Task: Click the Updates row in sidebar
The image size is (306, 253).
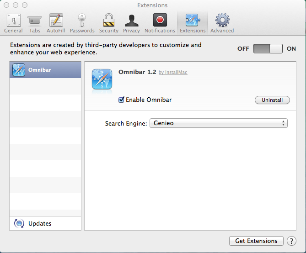Action: (45, 223)
